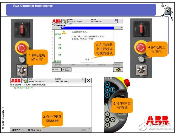
Task: Hit the red emergency stop on the virtual pendant
Action: pos(127,83)
